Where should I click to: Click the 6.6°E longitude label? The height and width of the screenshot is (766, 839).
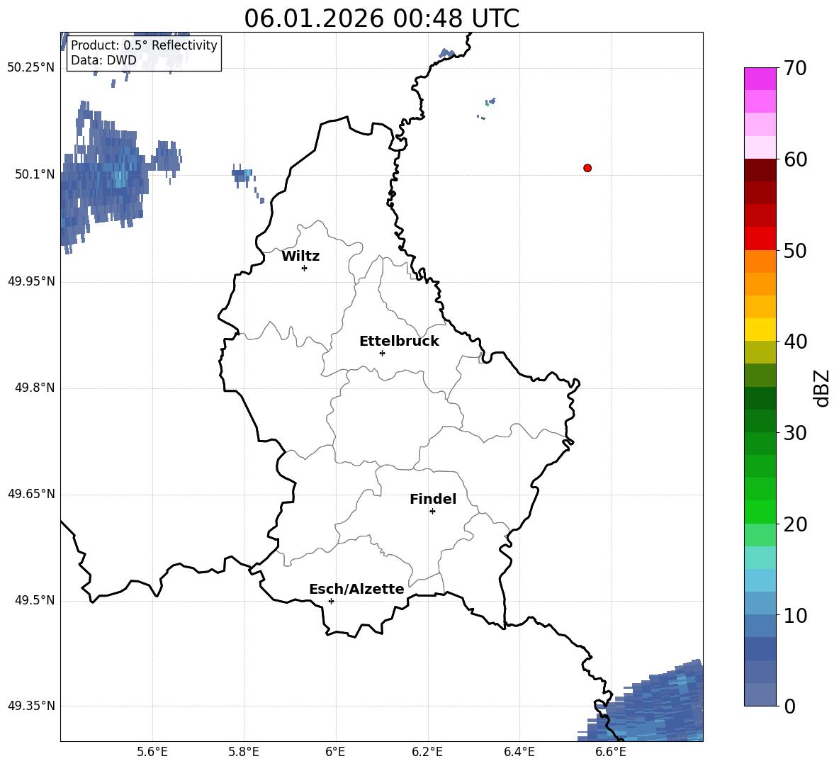[x=611, y=752]
